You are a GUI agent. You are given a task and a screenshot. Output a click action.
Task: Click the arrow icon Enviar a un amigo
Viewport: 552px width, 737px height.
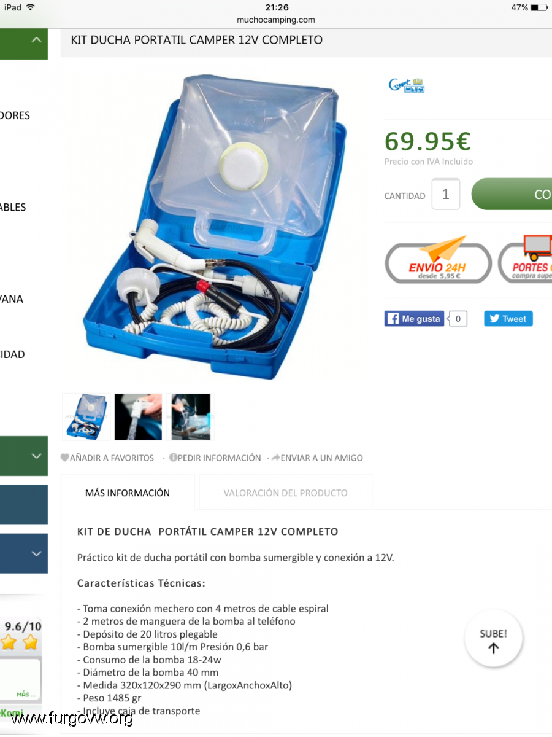(275, 458)
